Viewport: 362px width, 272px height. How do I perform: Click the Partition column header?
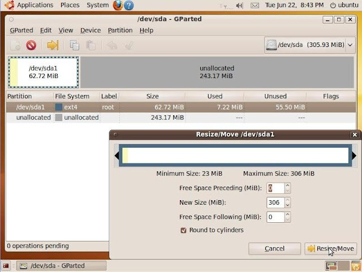[x=29, y=96]
